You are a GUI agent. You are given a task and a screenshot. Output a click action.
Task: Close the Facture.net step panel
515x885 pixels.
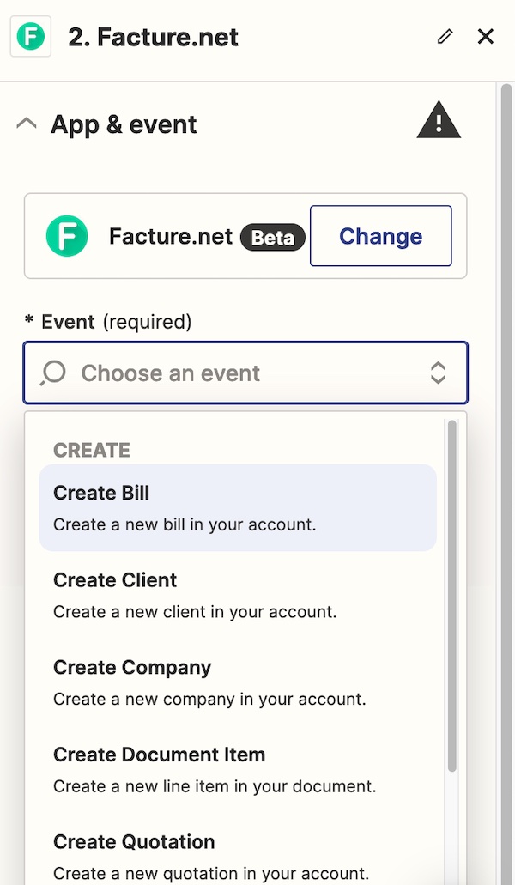(486, 37)
